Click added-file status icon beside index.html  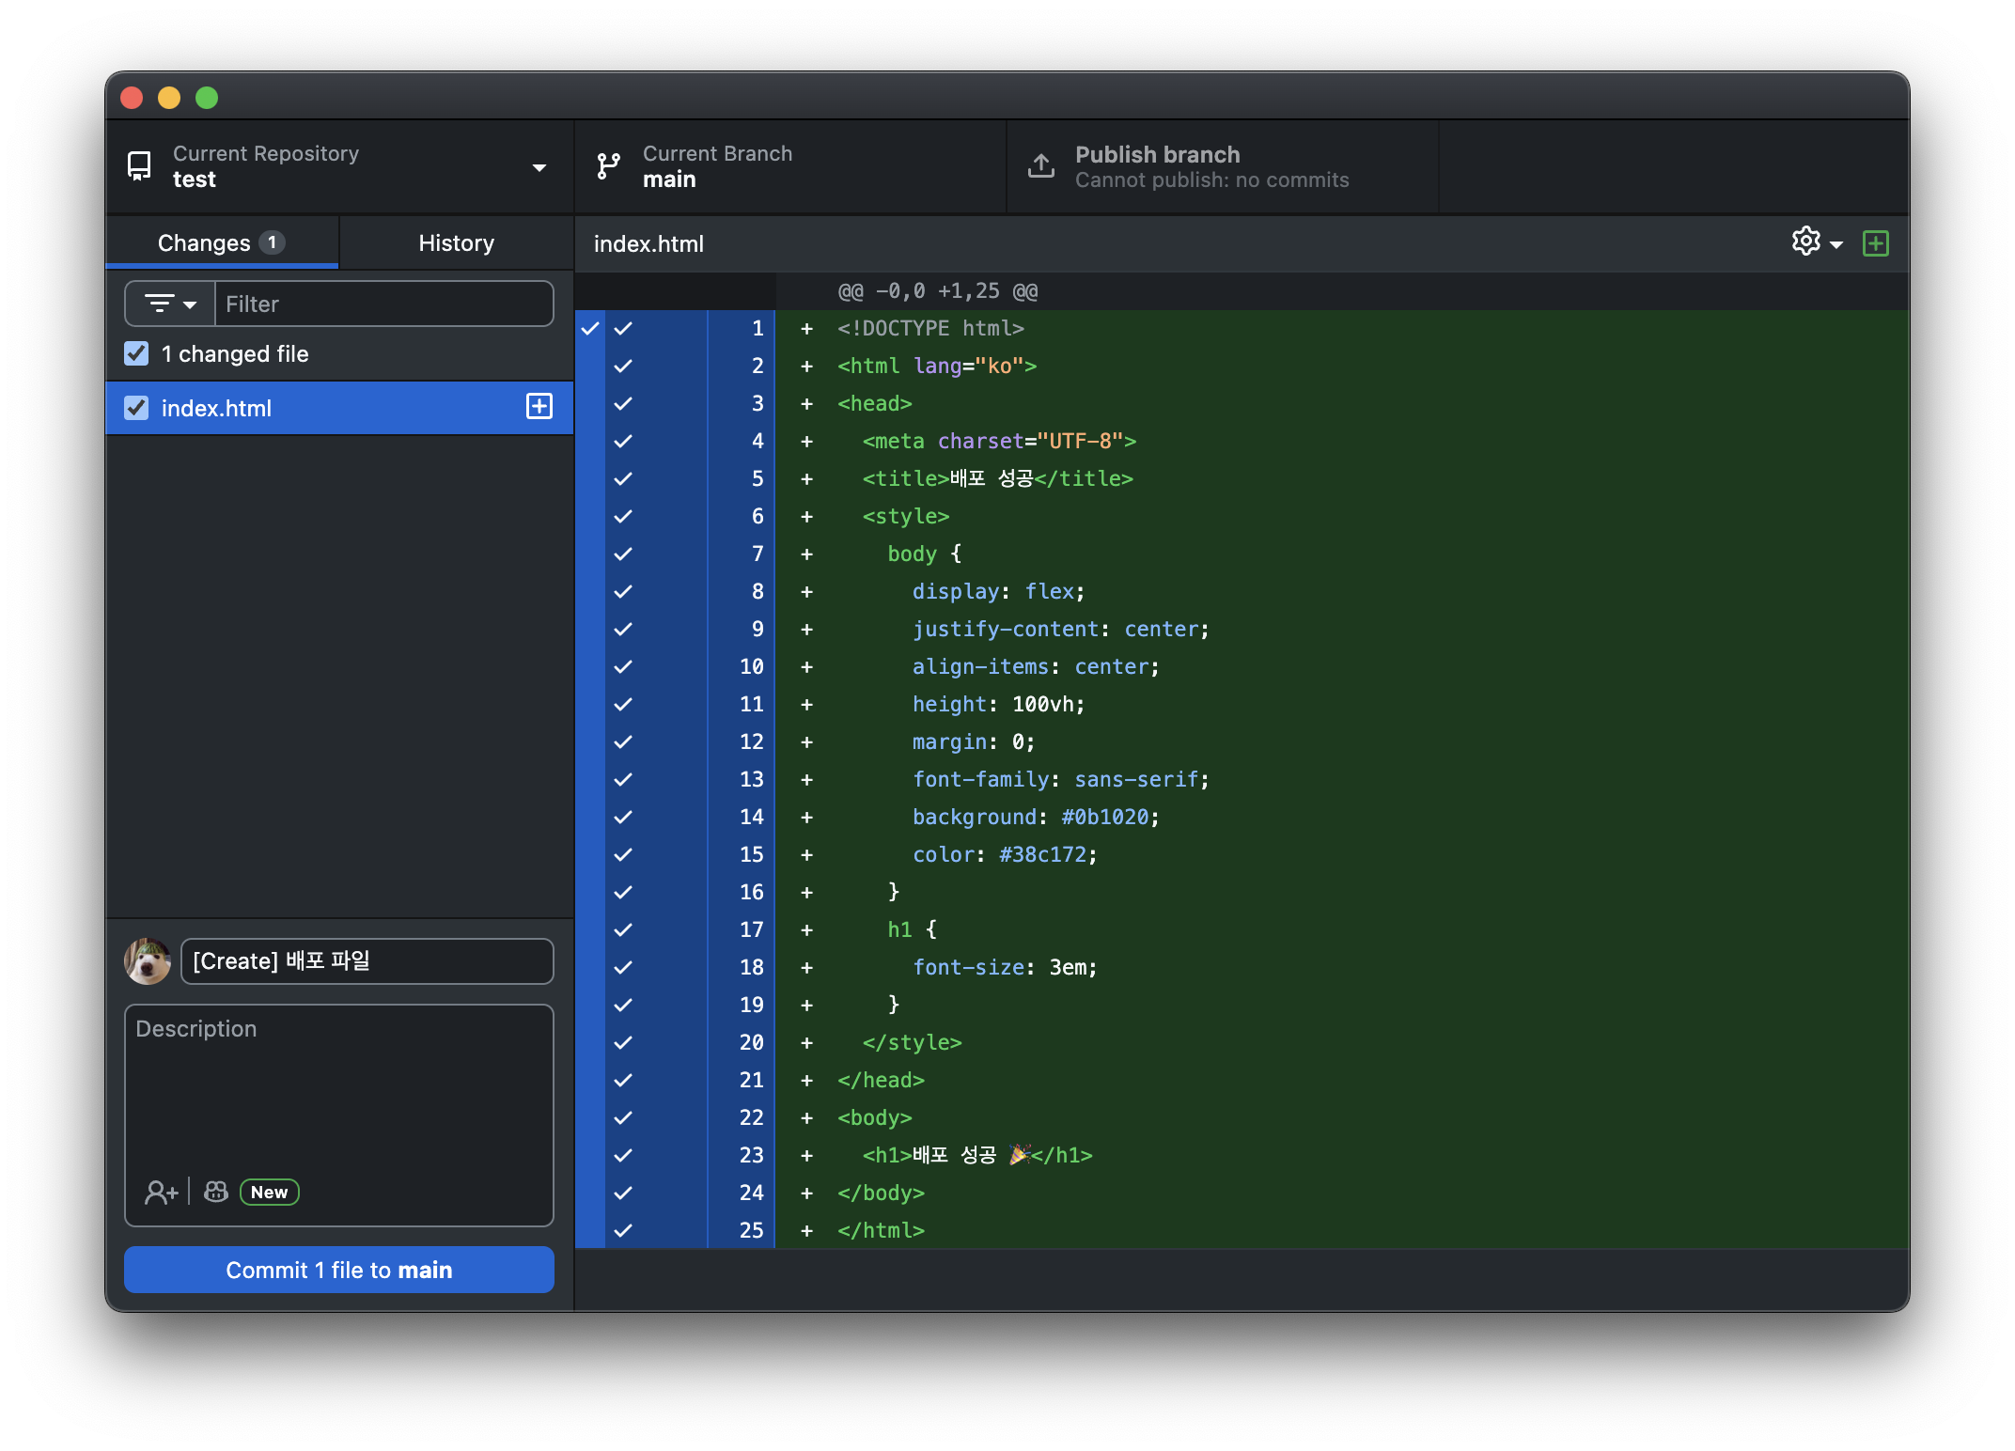(539, 406)
